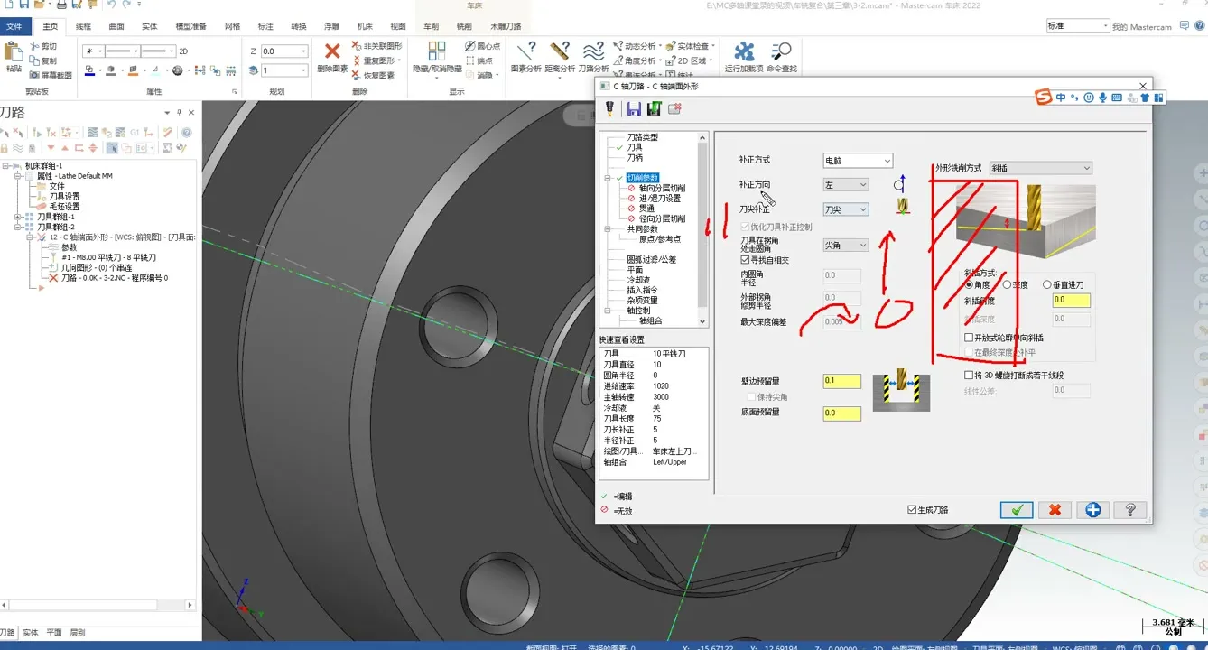Click the tool manager icon in dialog toolbar
1208x650 pixels.
pyautogui.click(x=611, y=109)
